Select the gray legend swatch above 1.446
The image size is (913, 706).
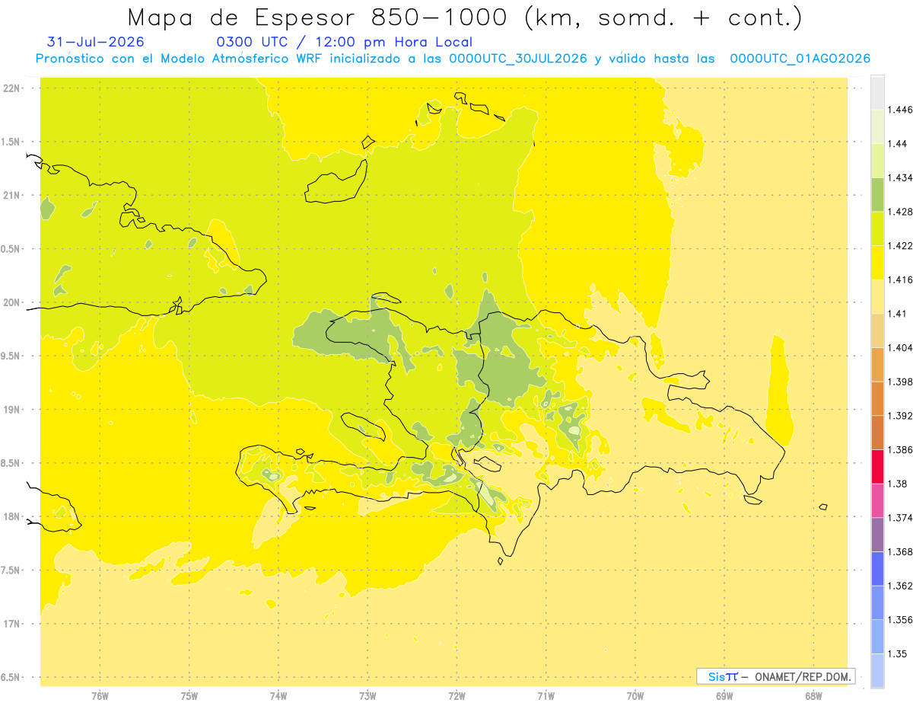[x=877, y=92]
